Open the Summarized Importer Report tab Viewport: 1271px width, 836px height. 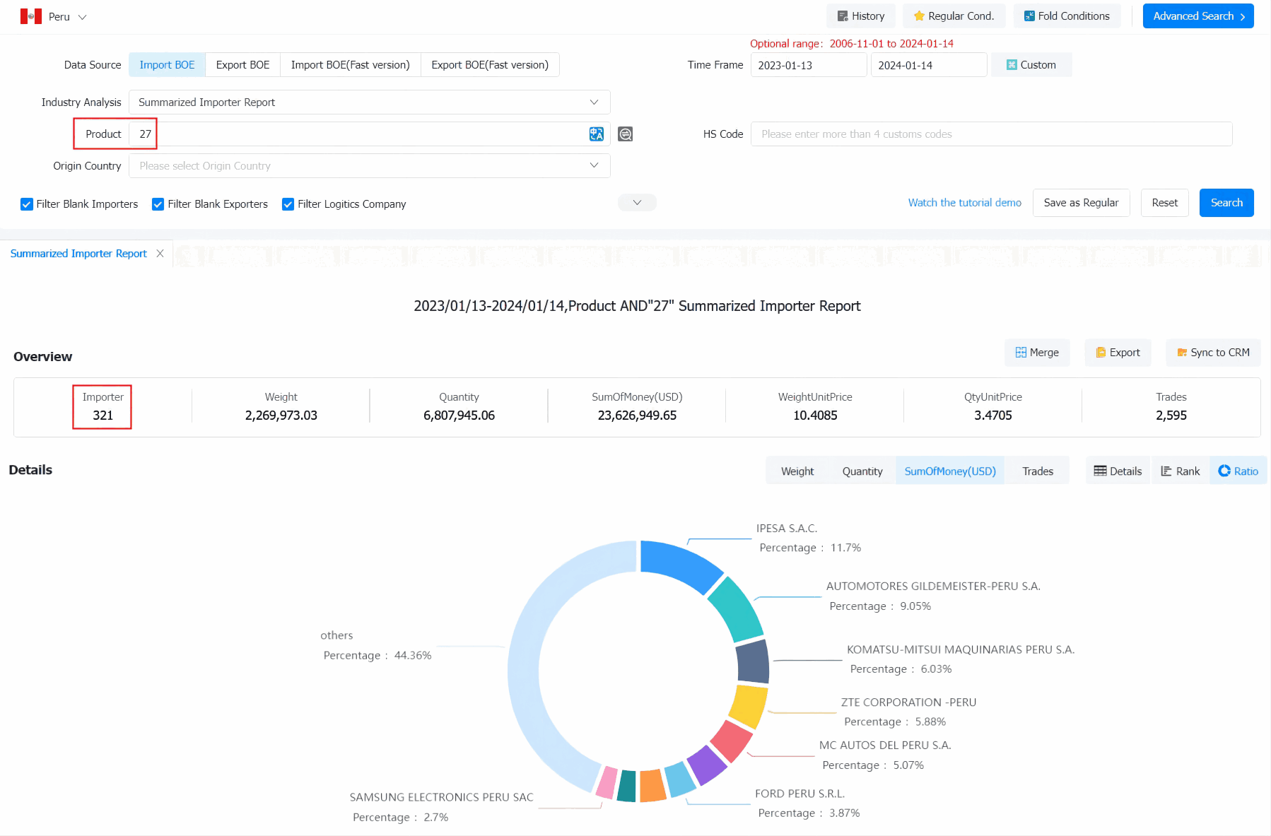[78, 253]
